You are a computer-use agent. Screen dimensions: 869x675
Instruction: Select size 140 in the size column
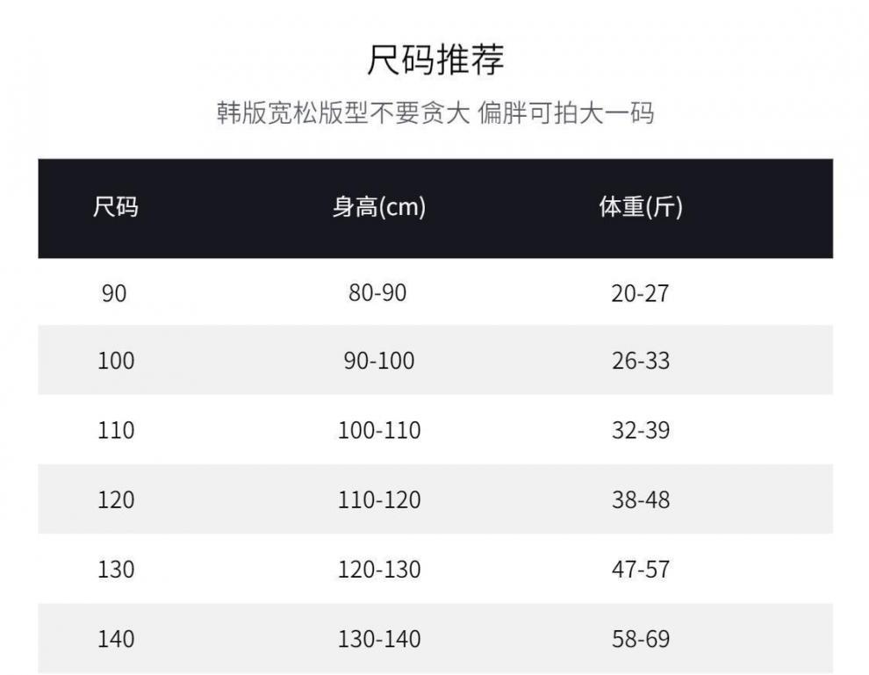[116, 638]
